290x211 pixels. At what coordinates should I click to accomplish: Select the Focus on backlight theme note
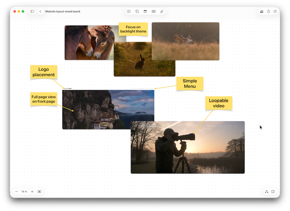(133, 29)
